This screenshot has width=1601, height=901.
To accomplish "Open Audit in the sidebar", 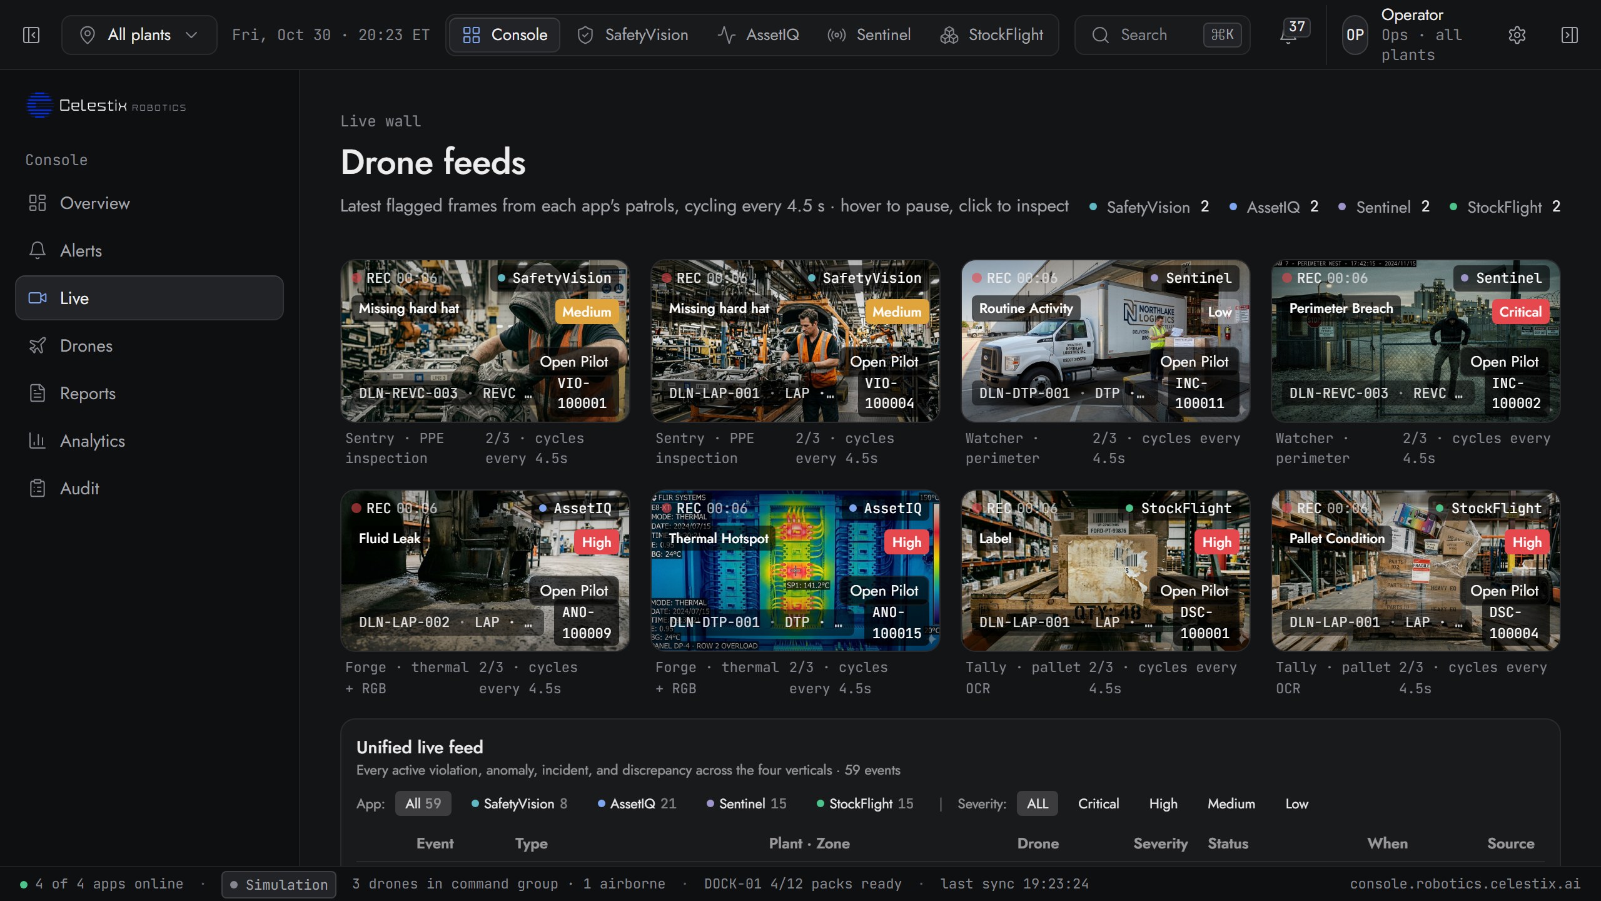I will (x=149, y=489).
